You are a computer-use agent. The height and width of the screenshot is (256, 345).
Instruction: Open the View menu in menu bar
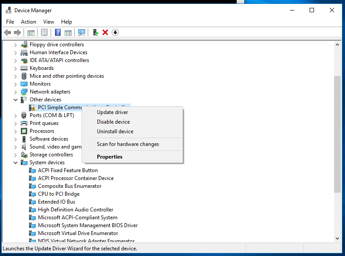pyautogui.click(x=48, y=21)
